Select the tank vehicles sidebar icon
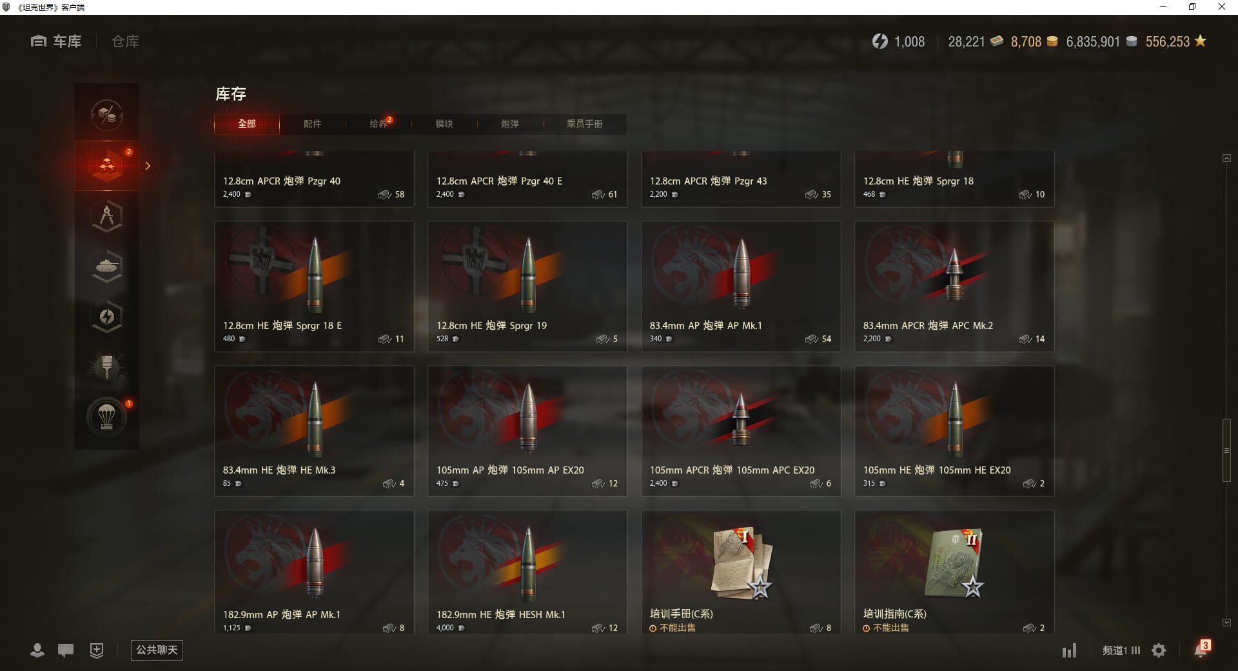 [x=107, y=266]
